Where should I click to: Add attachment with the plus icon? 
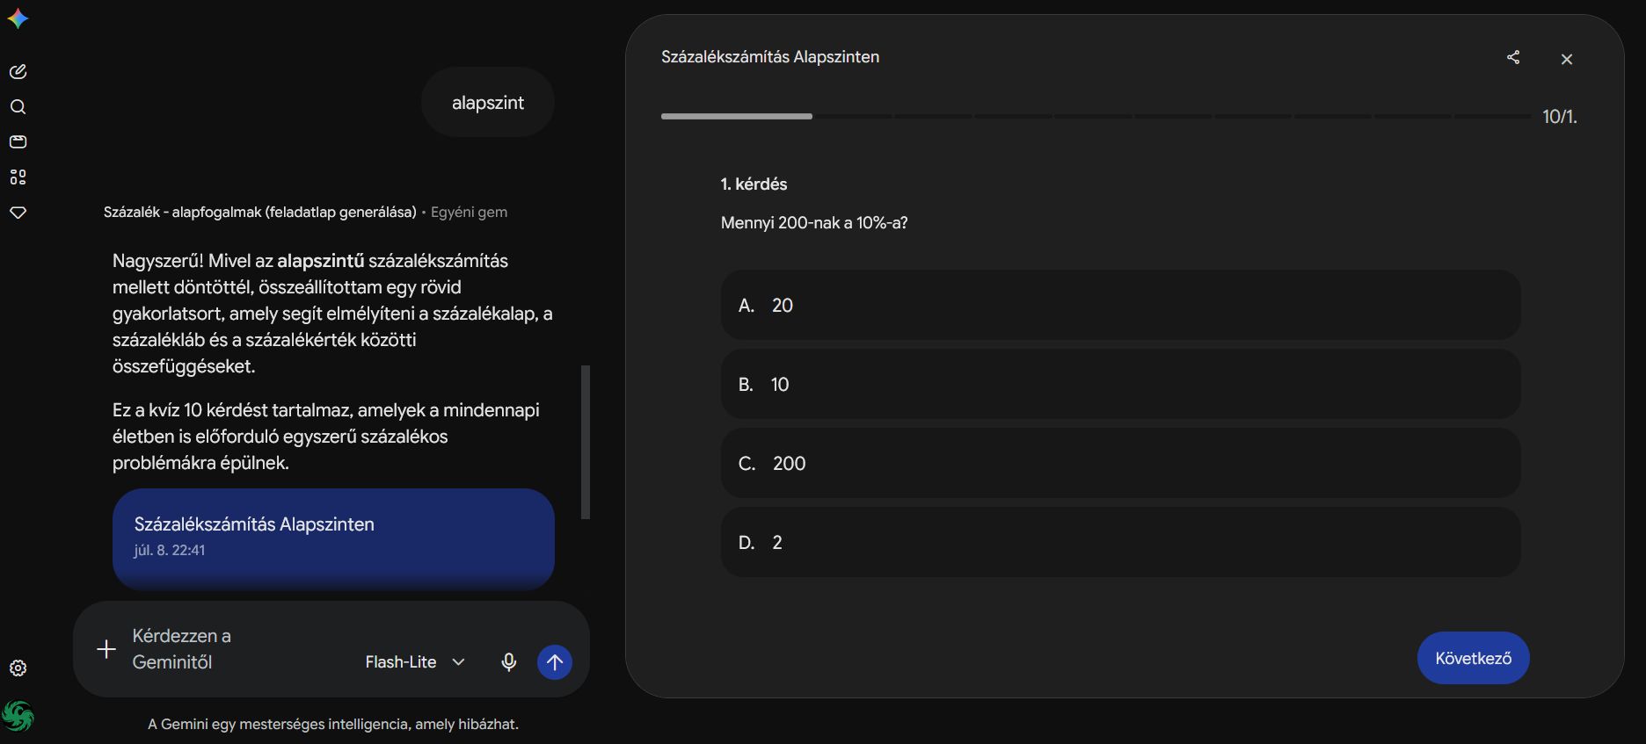[106, 649]
